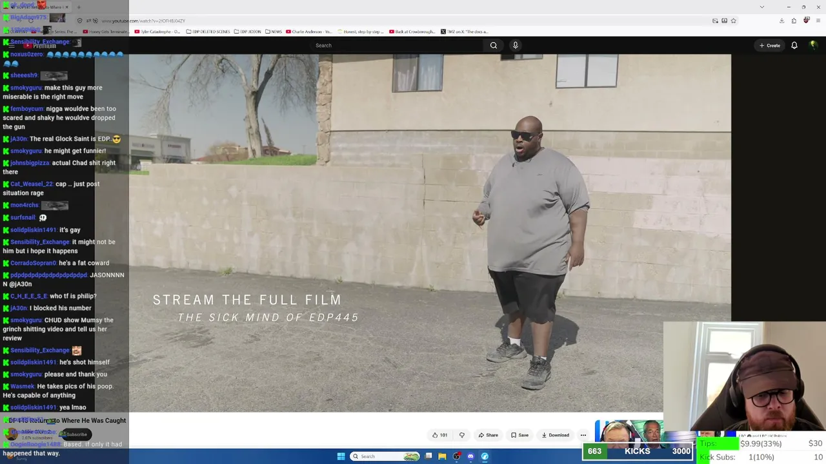This screenshot has height=464, width=826.
Task: Click chat username CorradoSoprano
Action: [x=33, y=263]
